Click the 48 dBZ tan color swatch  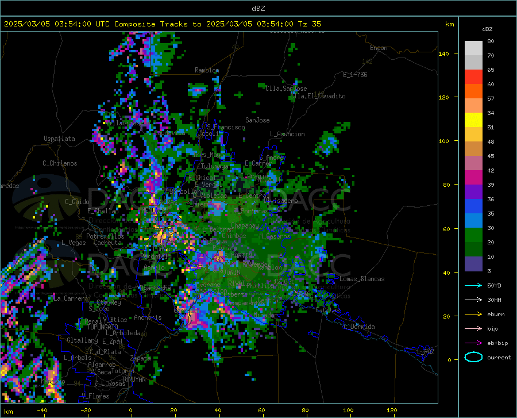[x=473, y=149]
